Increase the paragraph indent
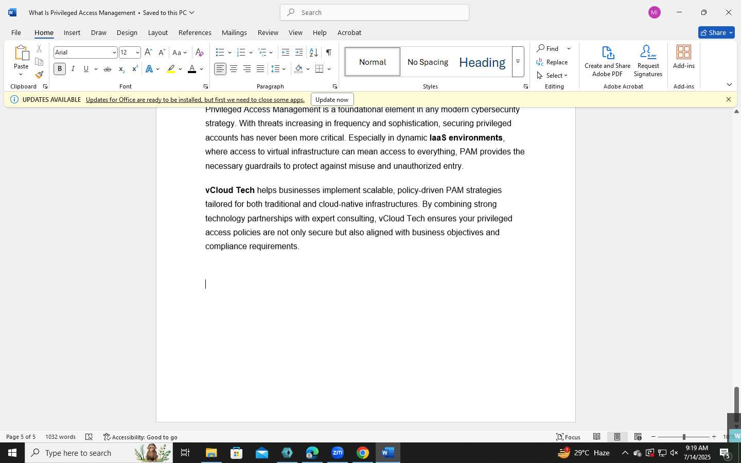The width and height of the screenshot is (741, 463). click(299, 52)
